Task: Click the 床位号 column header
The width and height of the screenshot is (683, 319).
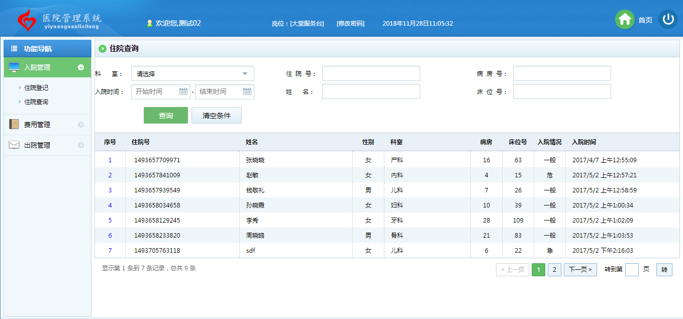Action: tap(518, 142)
